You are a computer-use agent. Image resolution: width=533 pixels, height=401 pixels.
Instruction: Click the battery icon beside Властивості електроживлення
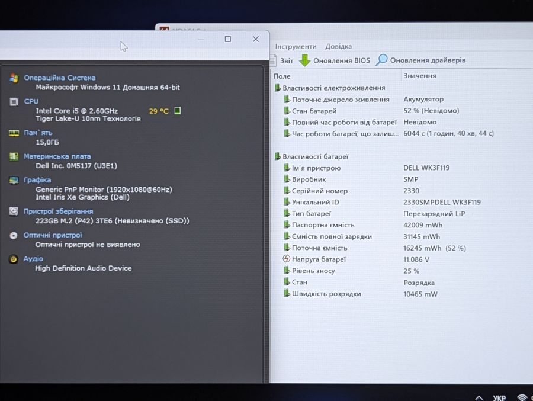tap(277, 88)
